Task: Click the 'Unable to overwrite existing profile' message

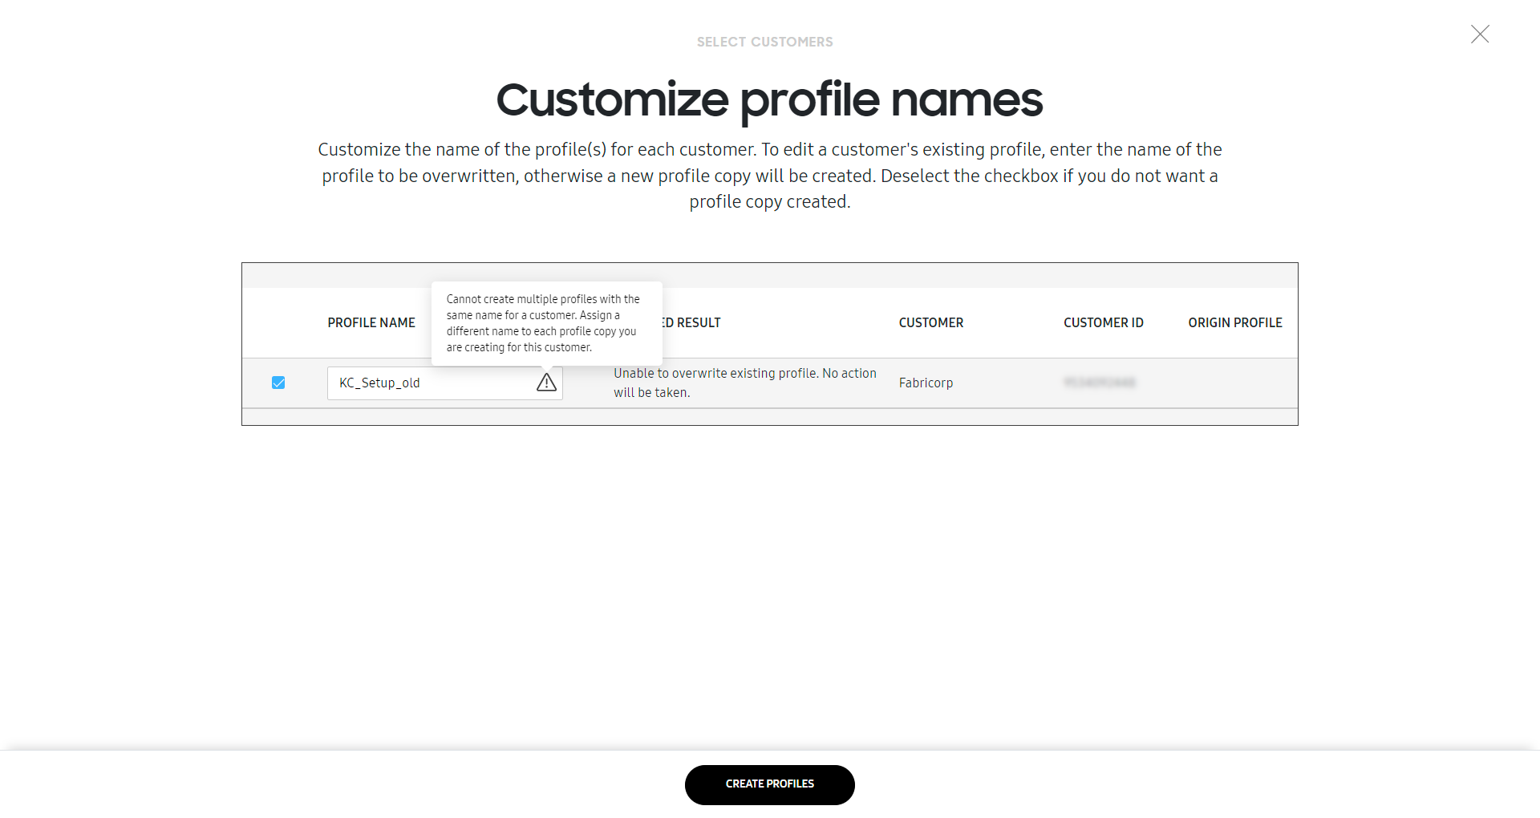Action: (745, 383)
